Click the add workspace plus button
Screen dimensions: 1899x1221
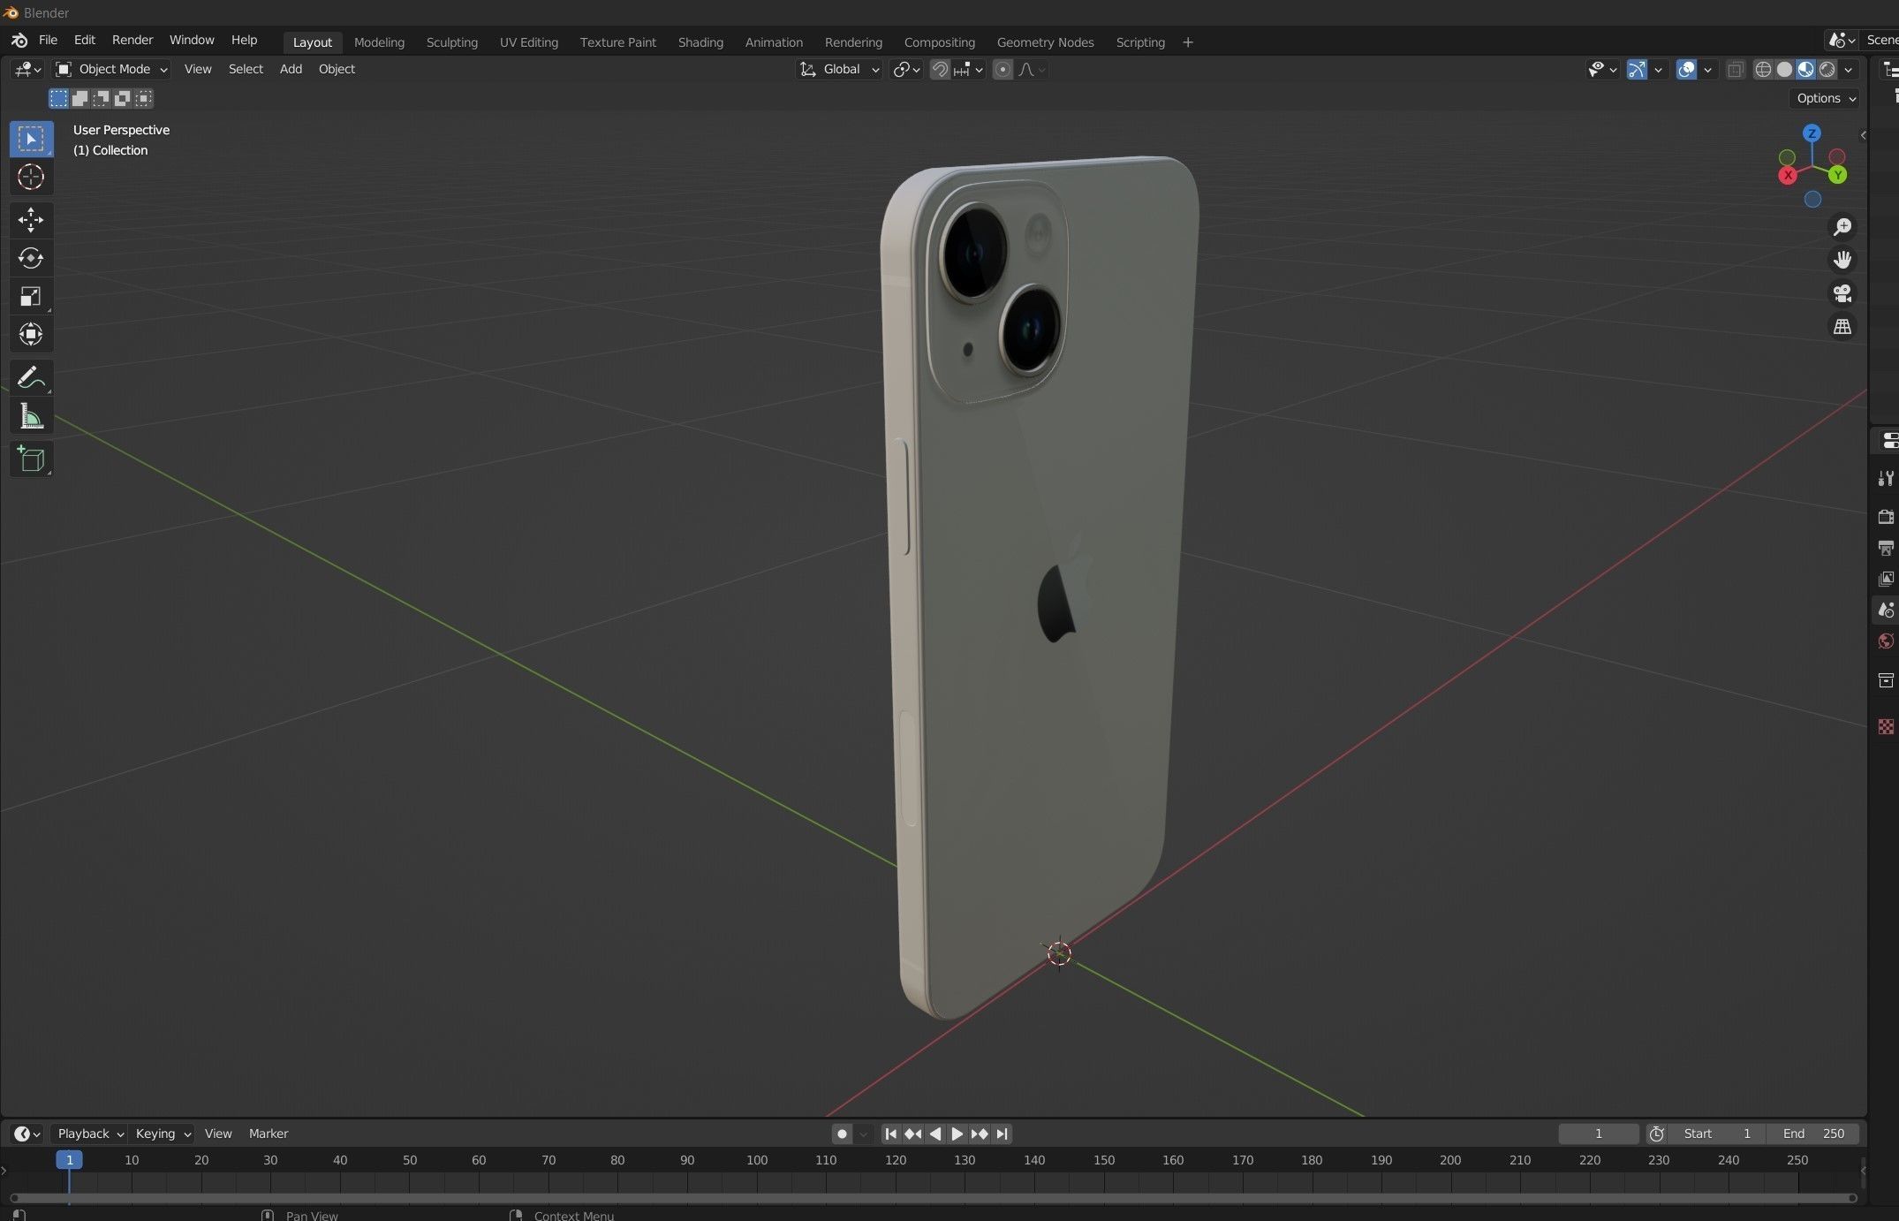click(1188, 42)
